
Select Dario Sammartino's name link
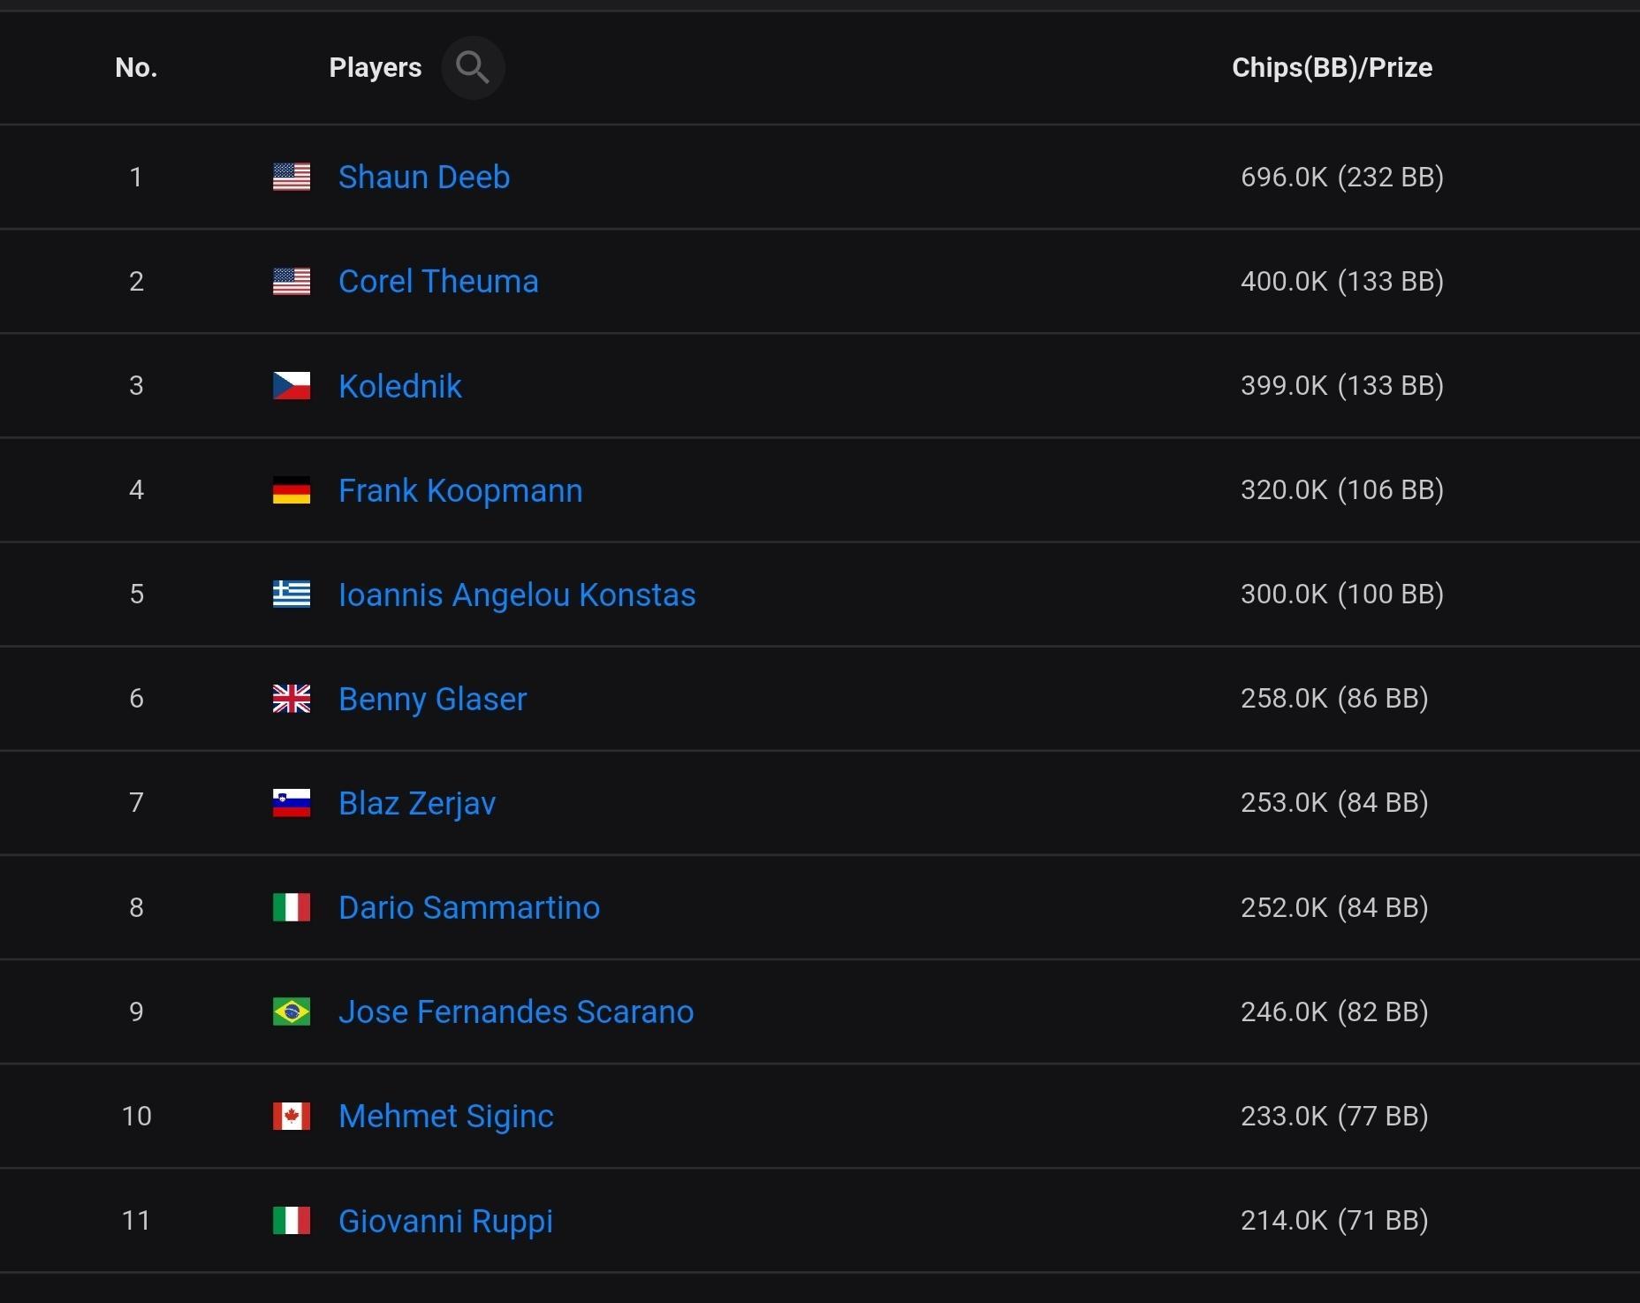[469, 907]
